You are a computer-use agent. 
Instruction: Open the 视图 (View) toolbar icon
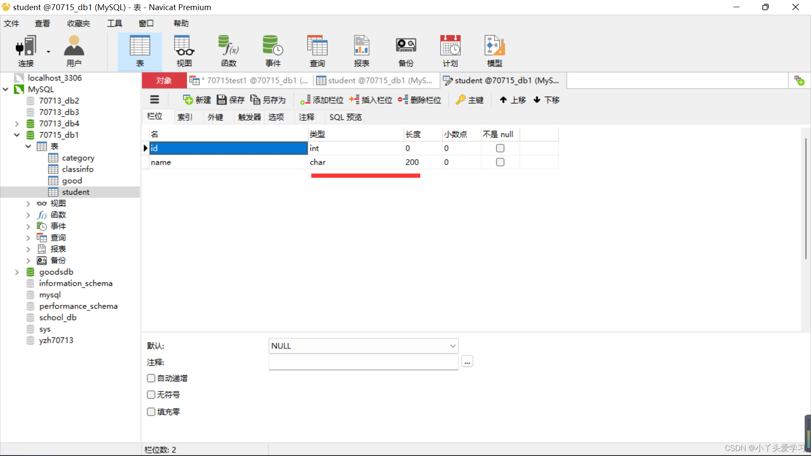click(184, 51)
